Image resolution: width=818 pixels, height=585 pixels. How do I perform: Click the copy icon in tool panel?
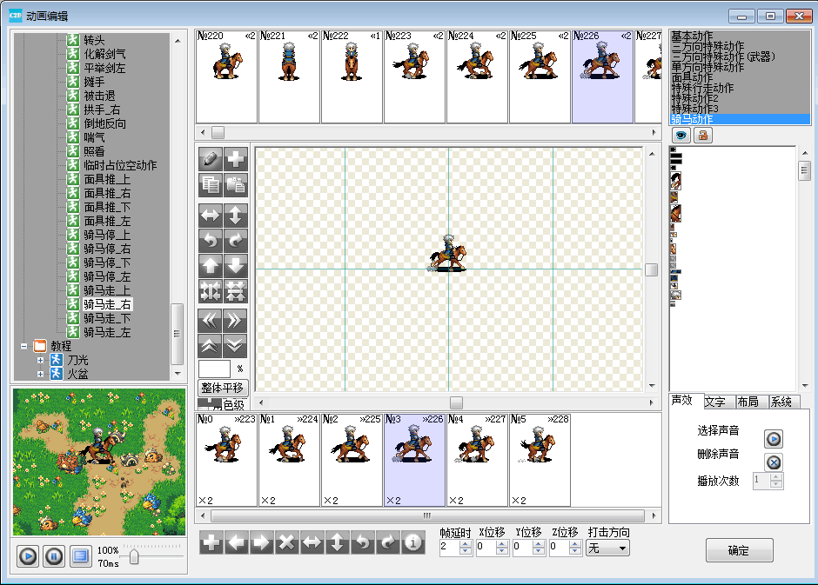[210, 183]
